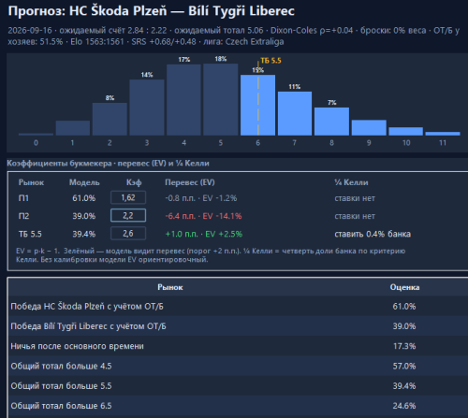
Task: Click the match summary line with date 2026-09-16
Action: tap(234, 36)
